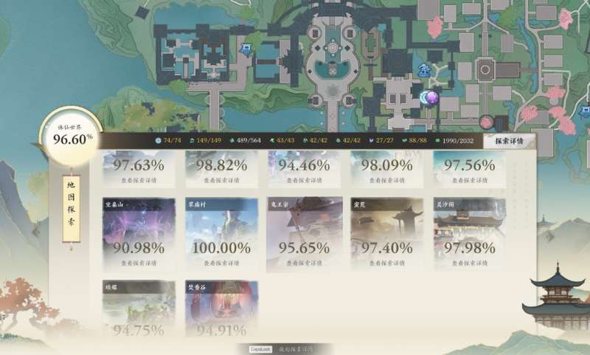This screenshot has width=590, height=355.
Task: Click the icon before the second 42/42 counter
Action: tap(338, 140)
